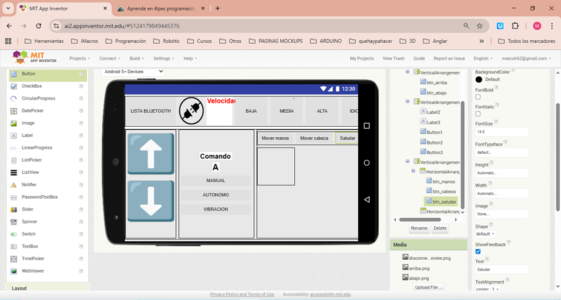The image size is (561, 300).
Task: Click the Upload File button
Action: [x=429, y=287]
